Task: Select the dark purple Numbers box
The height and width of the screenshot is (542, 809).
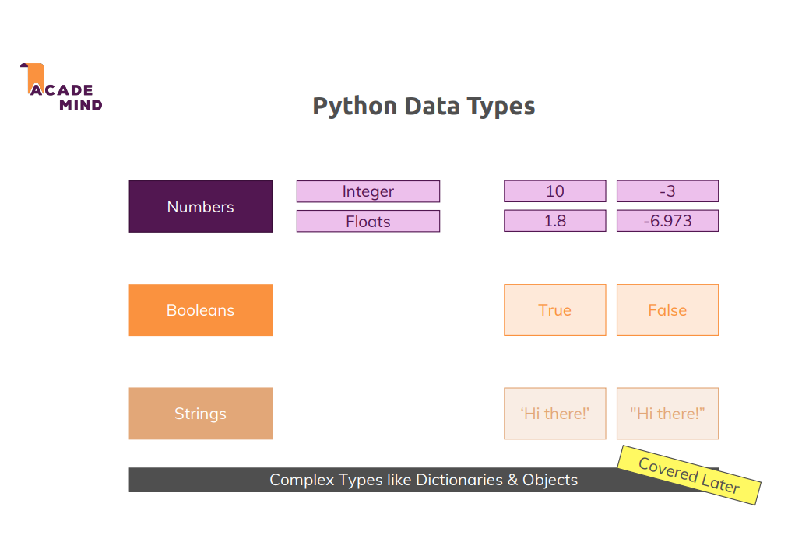Action: tap(200, 207)
